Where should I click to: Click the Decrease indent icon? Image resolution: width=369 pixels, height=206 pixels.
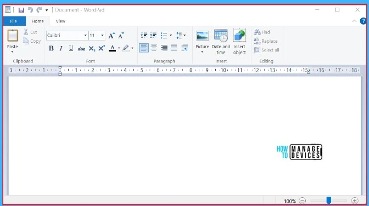tap(144, 36)
